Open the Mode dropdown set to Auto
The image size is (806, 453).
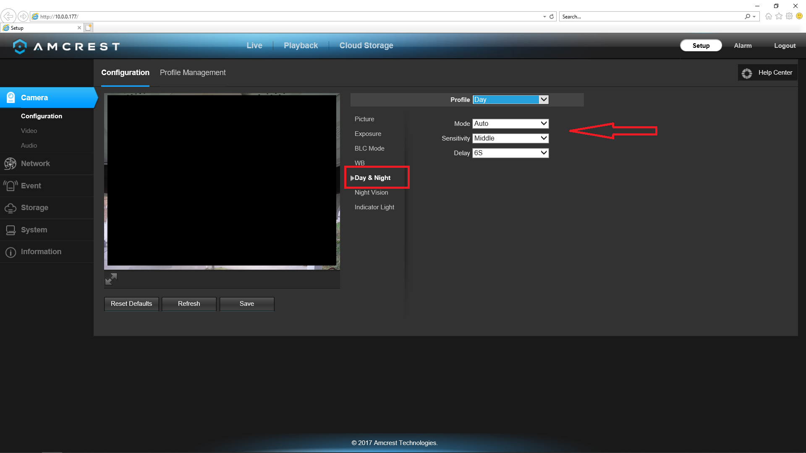(510, 123)
